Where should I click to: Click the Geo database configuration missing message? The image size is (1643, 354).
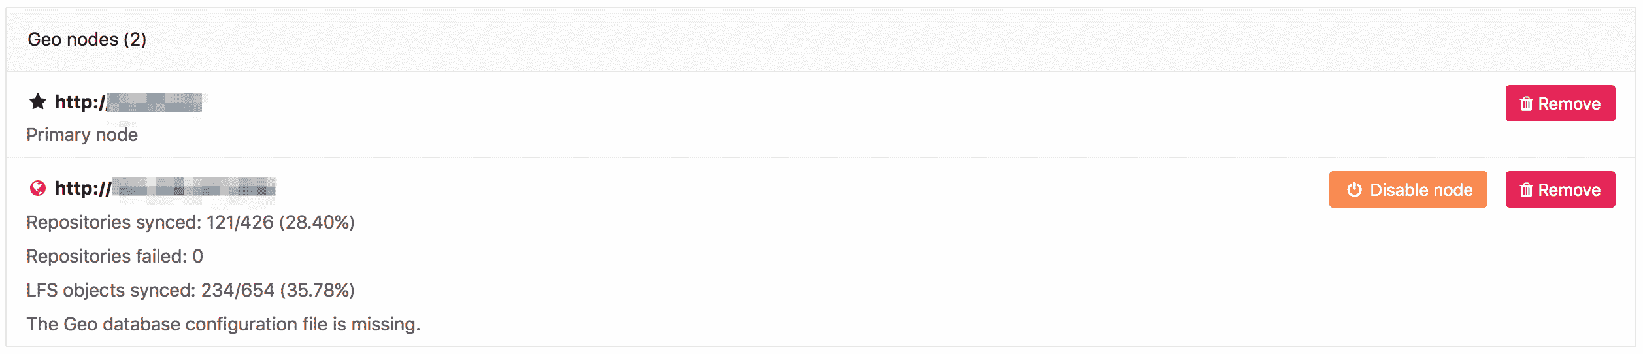tap(224, 325)
